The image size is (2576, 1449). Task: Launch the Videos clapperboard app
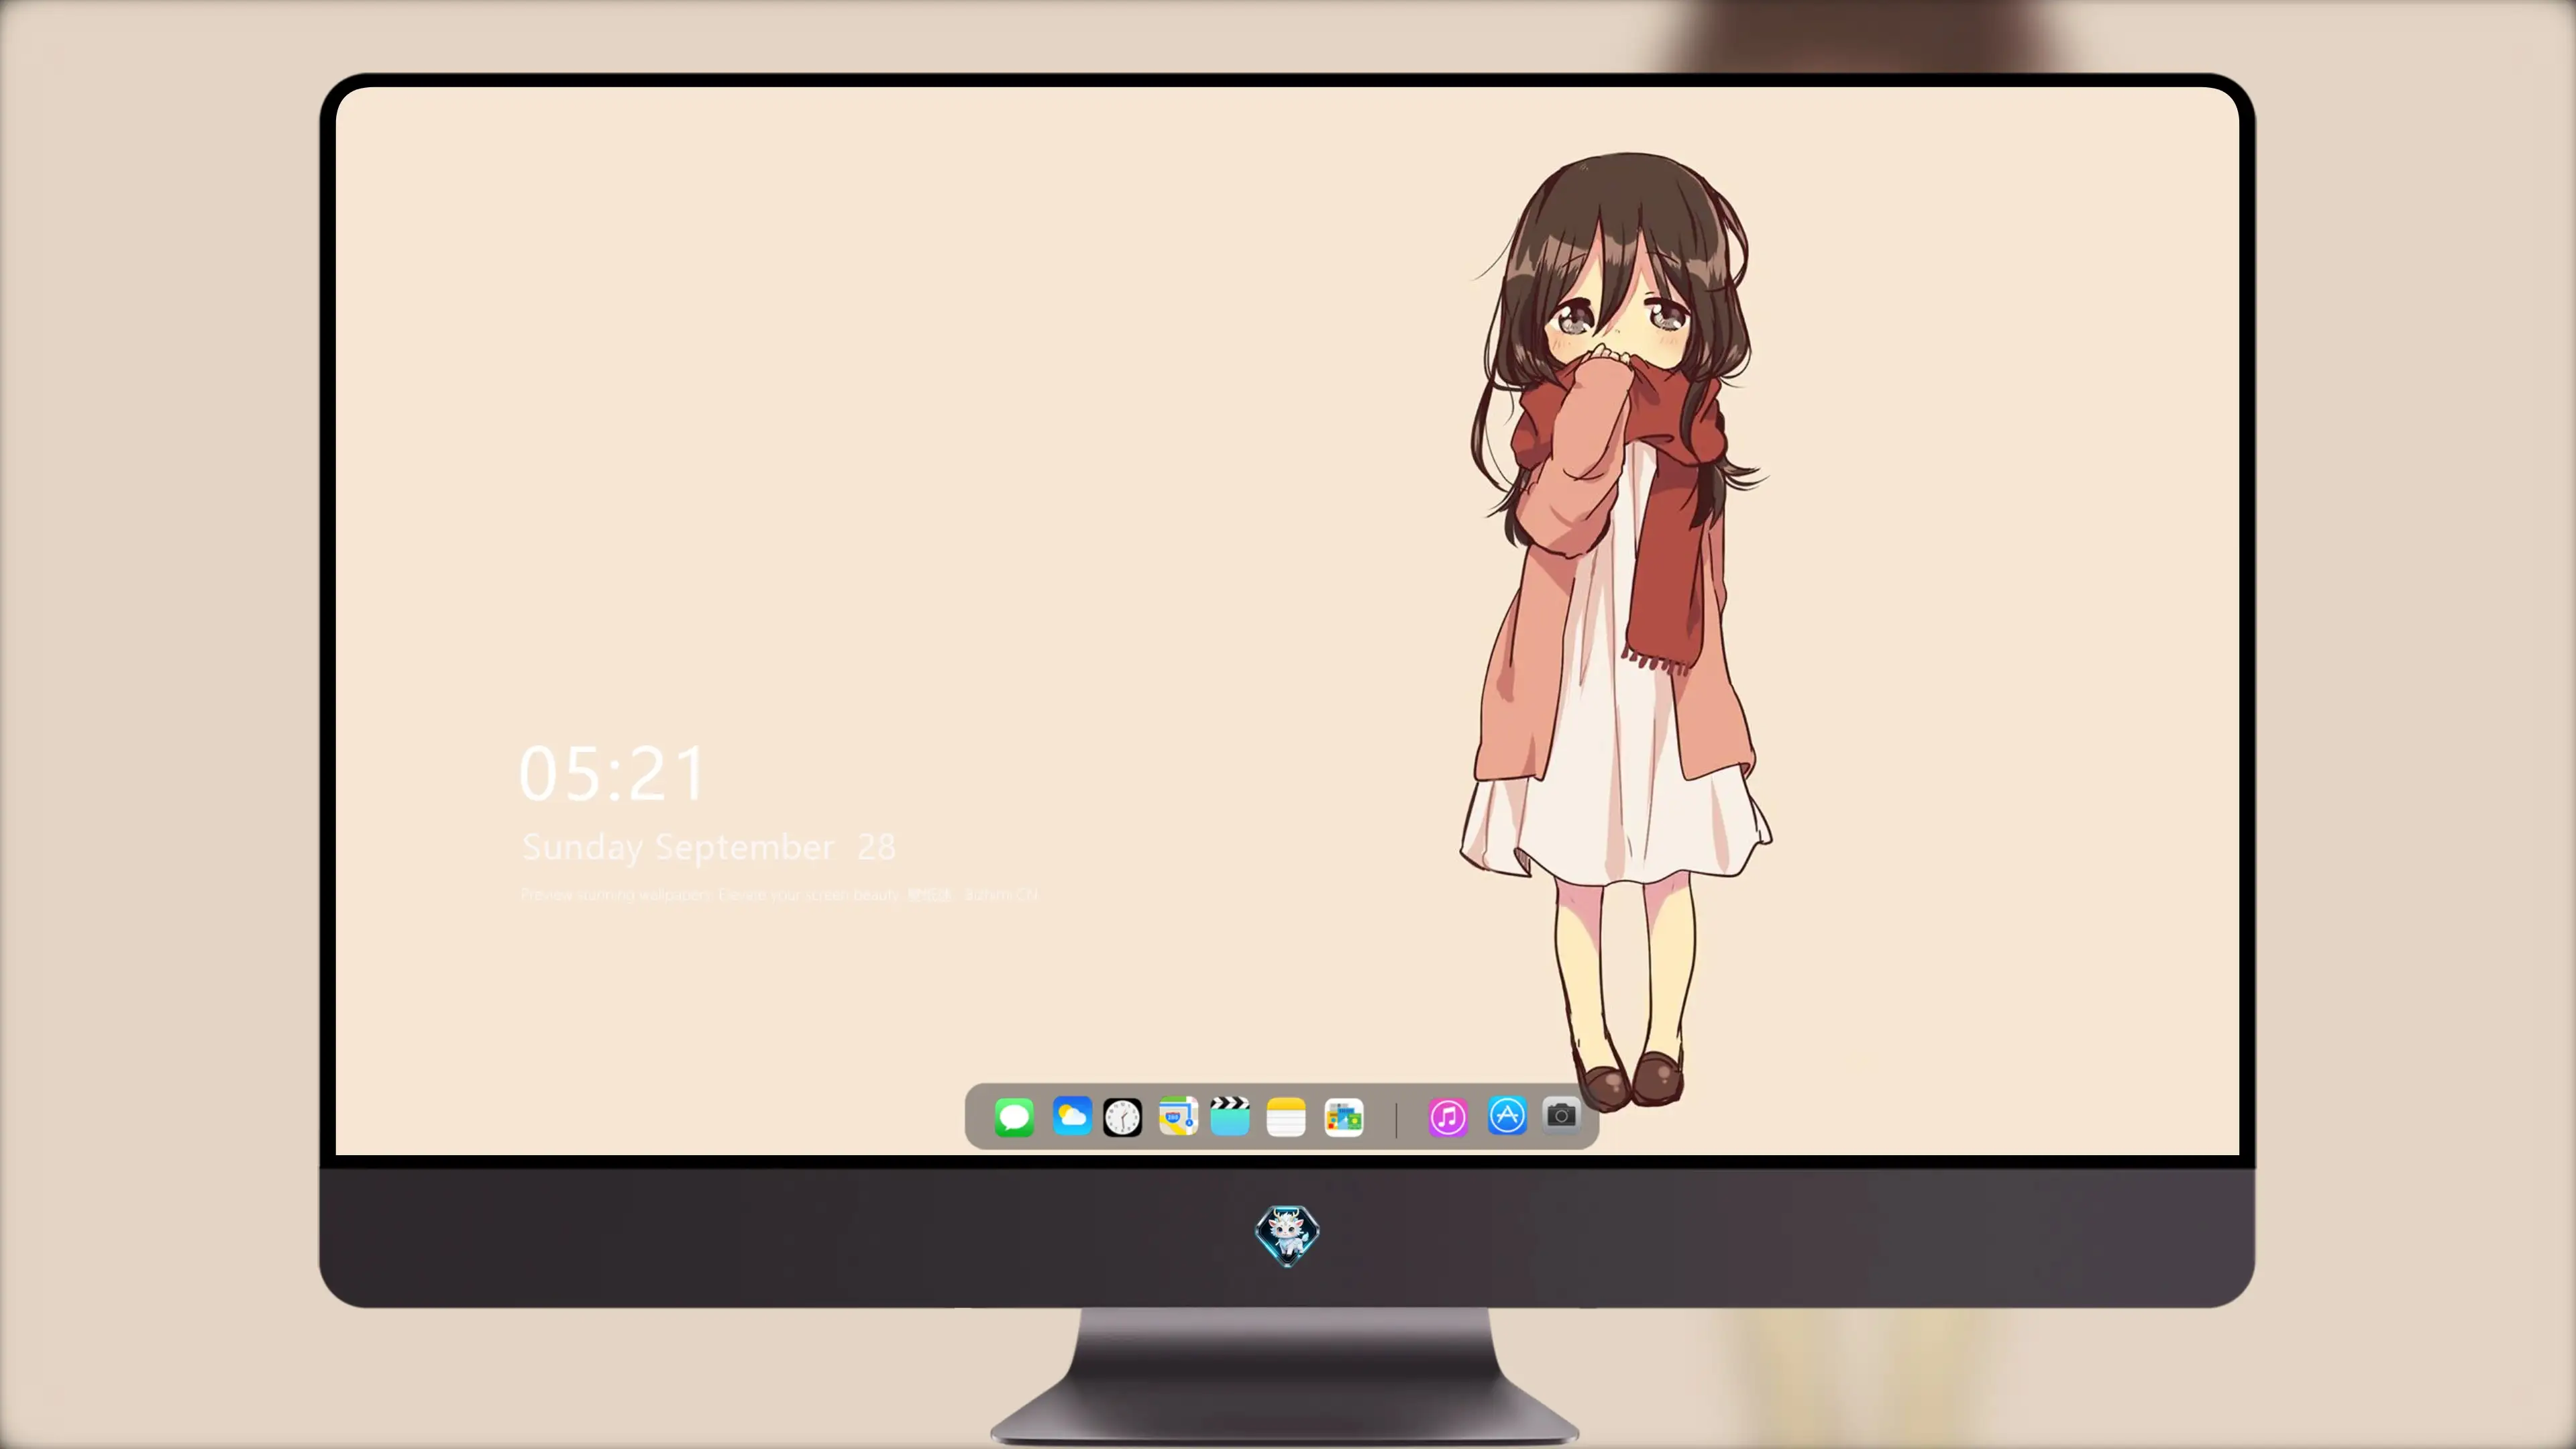[1230, 1116]
